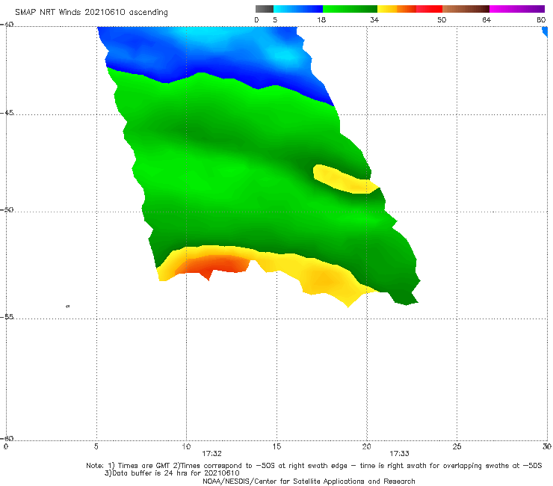Viewport: 553px width, 486px height.
Task: Click the blue sliver at the map's upper-right corner
Action: point(545,31)
